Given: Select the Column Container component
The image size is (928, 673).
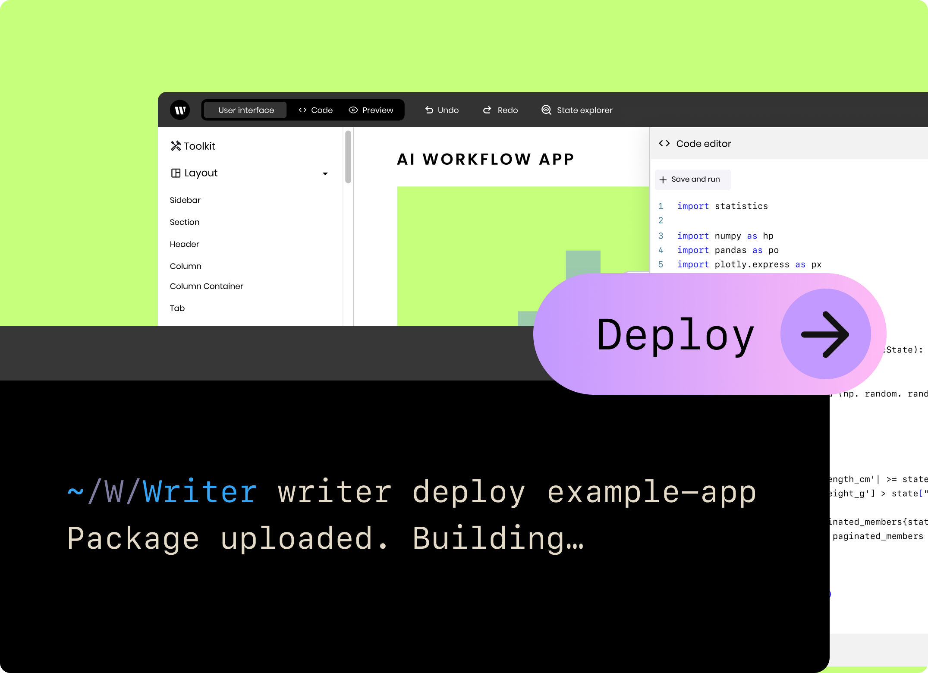Looking at the screenshot, I should pyautogui.click(x=206, y=286).
